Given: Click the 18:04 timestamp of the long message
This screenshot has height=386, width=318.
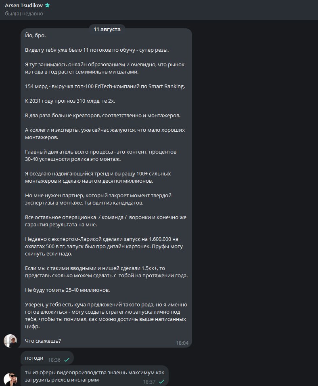Looking at the screenshot, I should click(x=182, y=343).
